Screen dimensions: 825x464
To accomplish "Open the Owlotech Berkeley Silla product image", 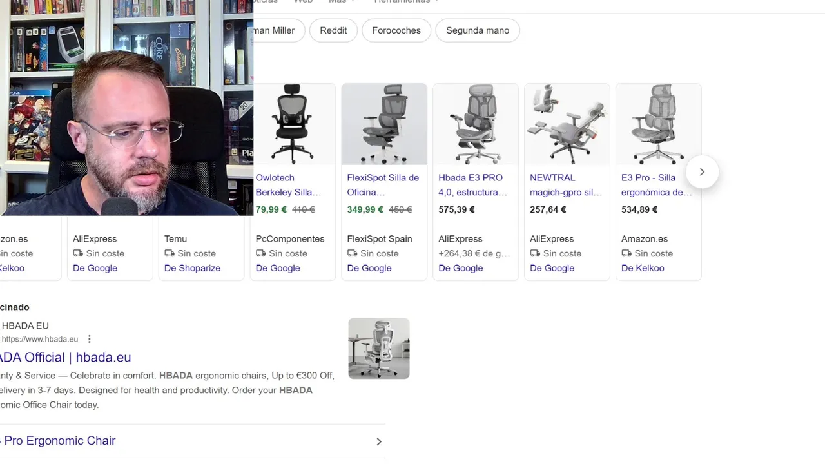I will [293, 124].
